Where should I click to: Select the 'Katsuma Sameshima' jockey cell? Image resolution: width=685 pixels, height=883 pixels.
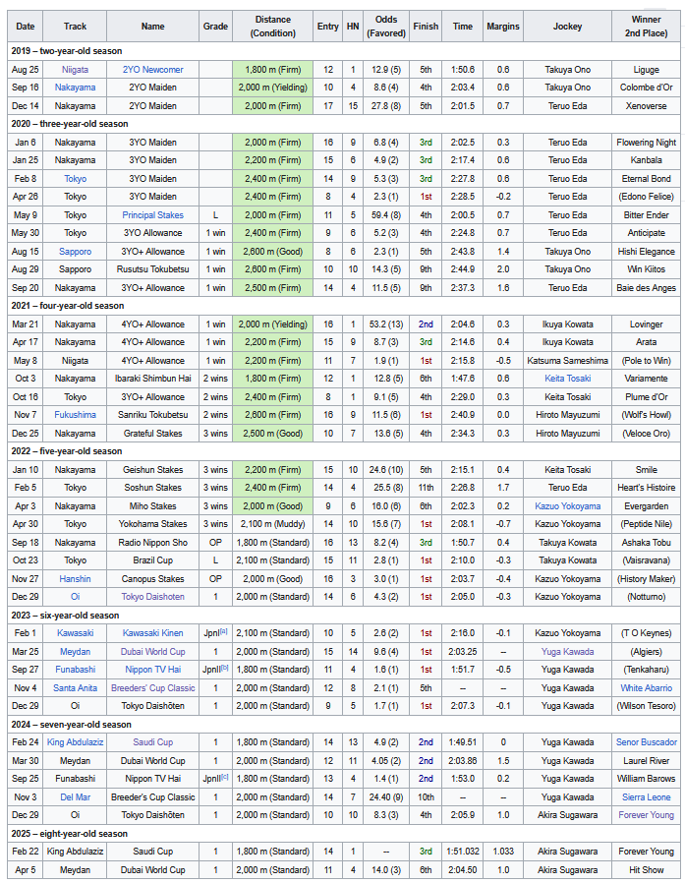(x=567, y=361)
